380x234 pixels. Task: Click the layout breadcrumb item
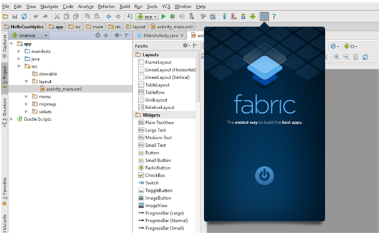[135, 27]
